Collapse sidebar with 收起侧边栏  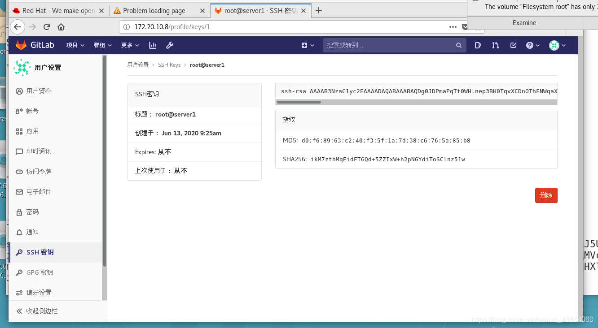pos(57,311)
